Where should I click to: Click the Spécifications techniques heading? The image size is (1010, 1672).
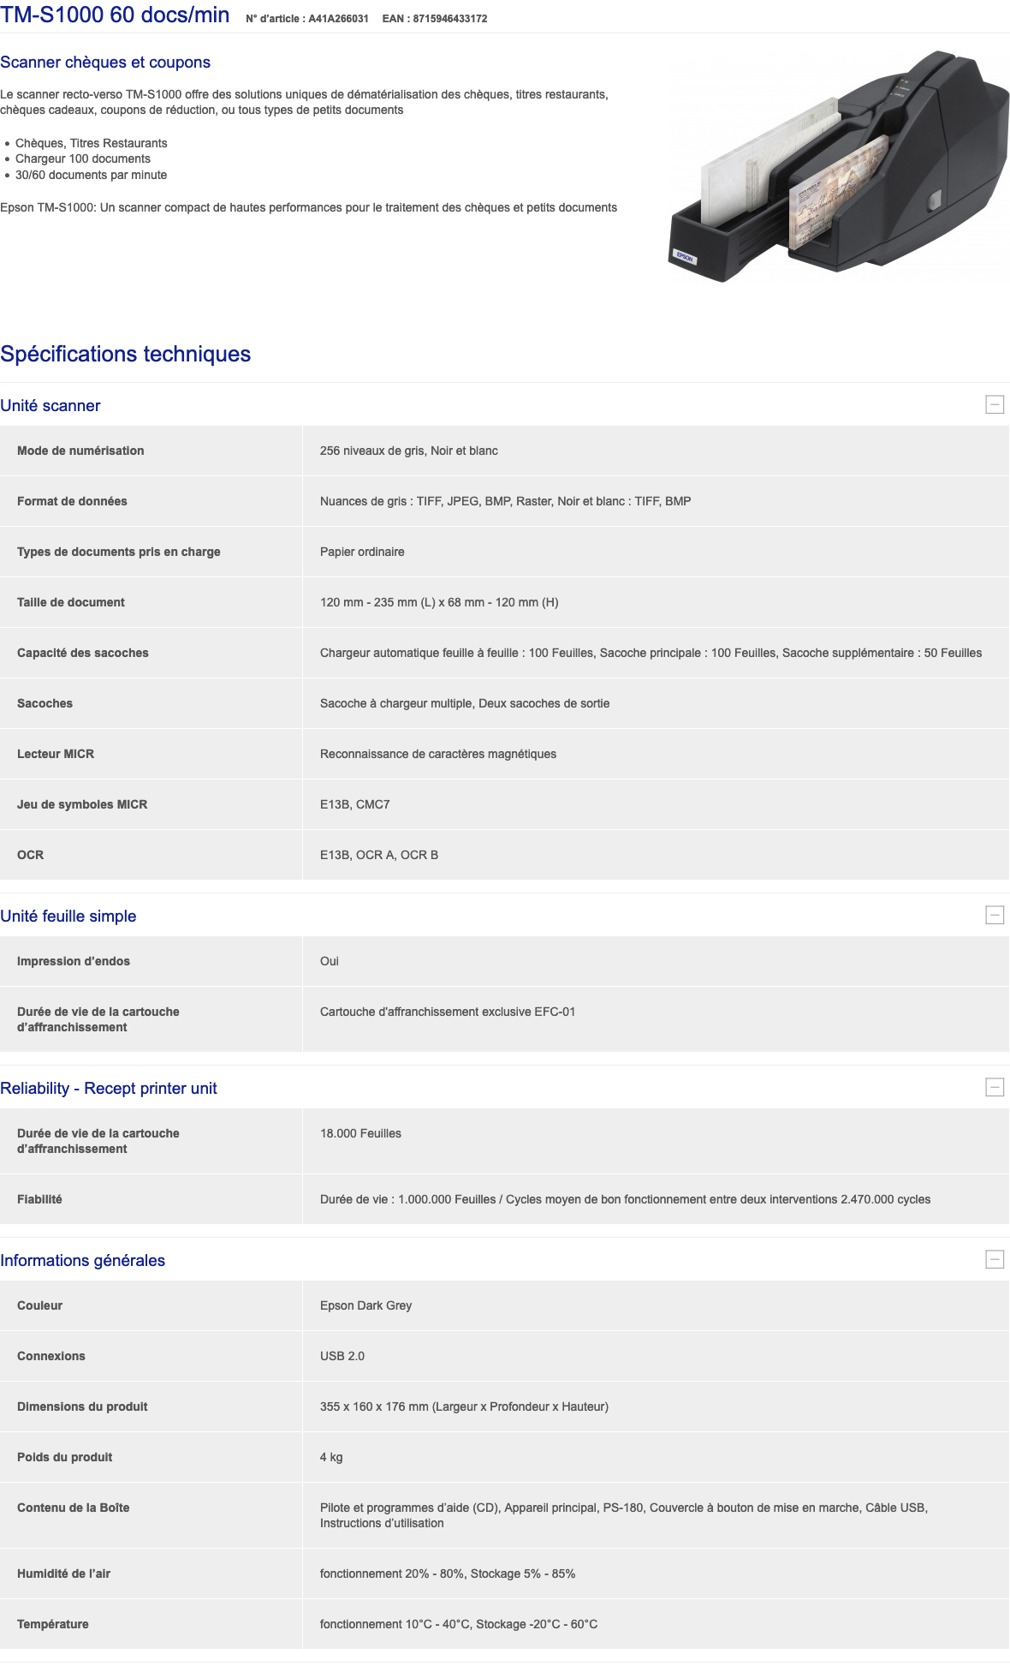pos(126,354)
